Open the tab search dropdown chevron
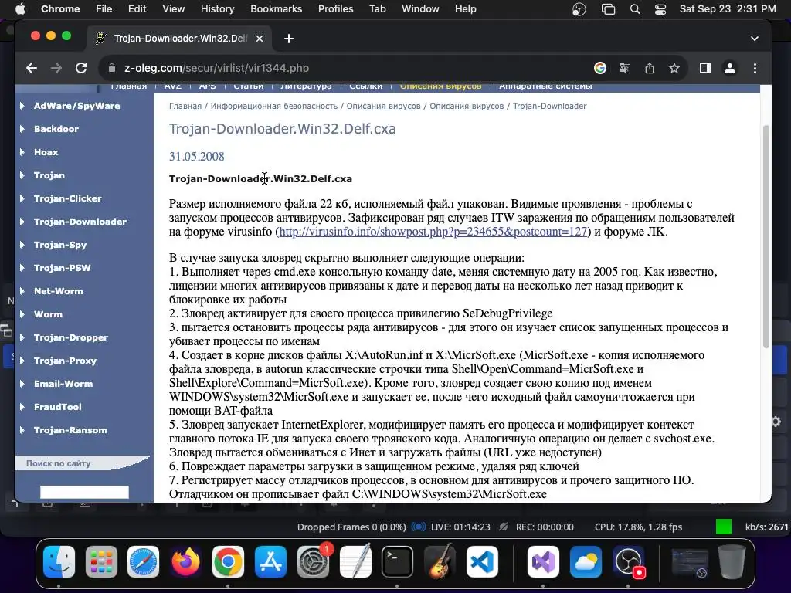791x593 pixels. (x=754, y=39)
